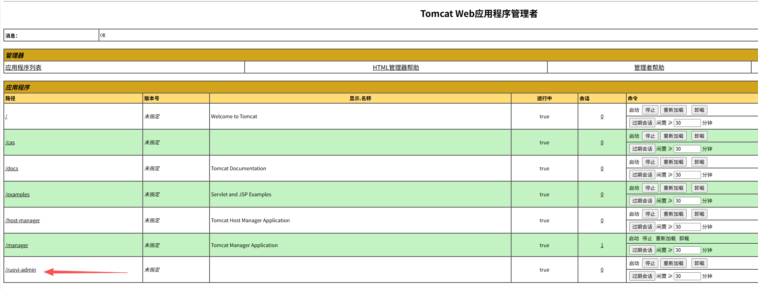Focus idle minutes field for /manager

tap(687, 250)
